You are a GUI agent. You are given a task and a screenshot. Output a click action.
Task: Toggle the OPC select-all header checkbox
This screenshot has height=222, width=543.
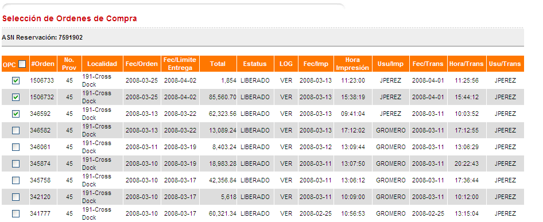pos(22,64)
